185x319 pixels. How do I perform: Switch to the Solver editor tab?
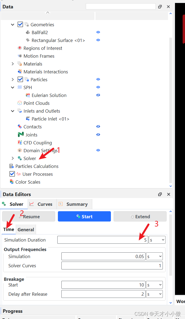pos(14,204)
